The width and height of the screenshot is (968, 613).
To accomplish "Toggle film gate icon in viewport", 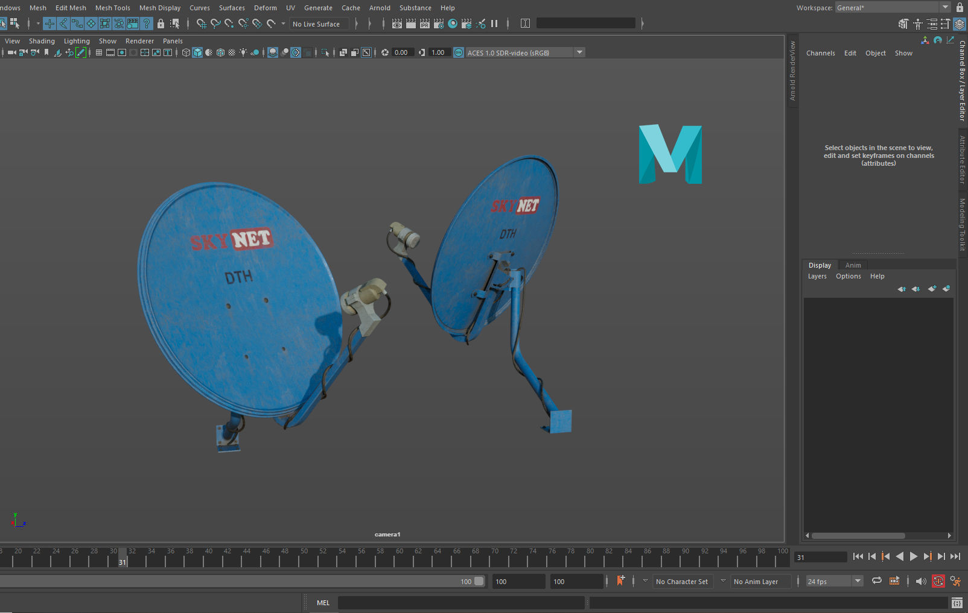I will [110, 52].
